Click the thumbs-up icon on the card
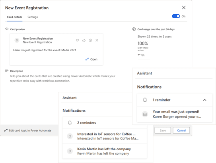216x163 pixels. pyautogui.click(x=84, y=40)
